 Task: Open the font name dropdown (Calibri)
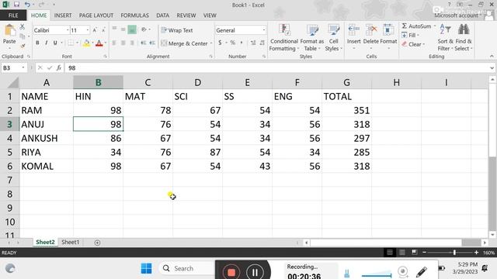68,30
